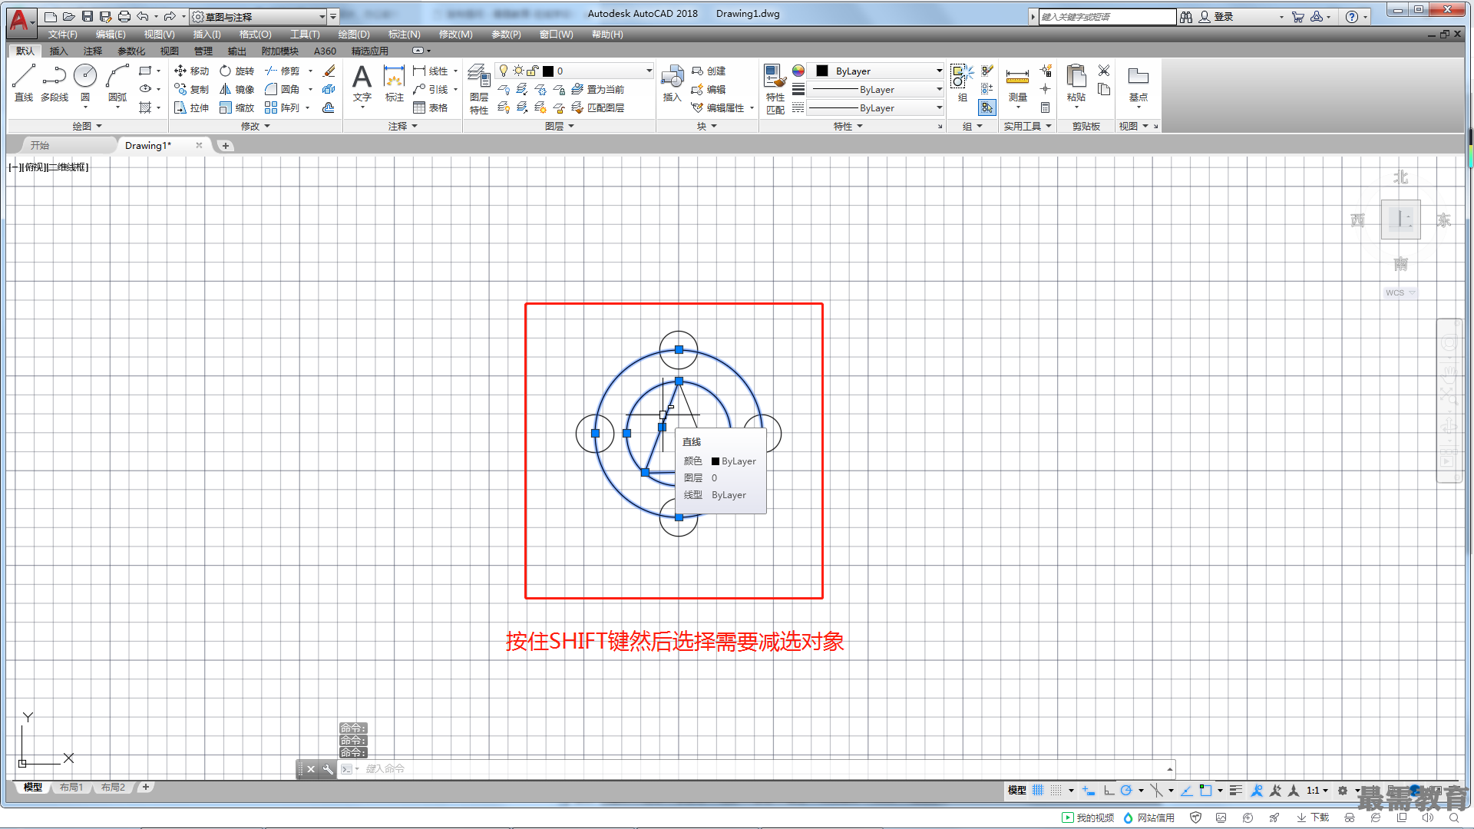Screen dimensions: 1474x829
Task: Click the Fillet (圆角) tool
Action: (x=282, y=89)
